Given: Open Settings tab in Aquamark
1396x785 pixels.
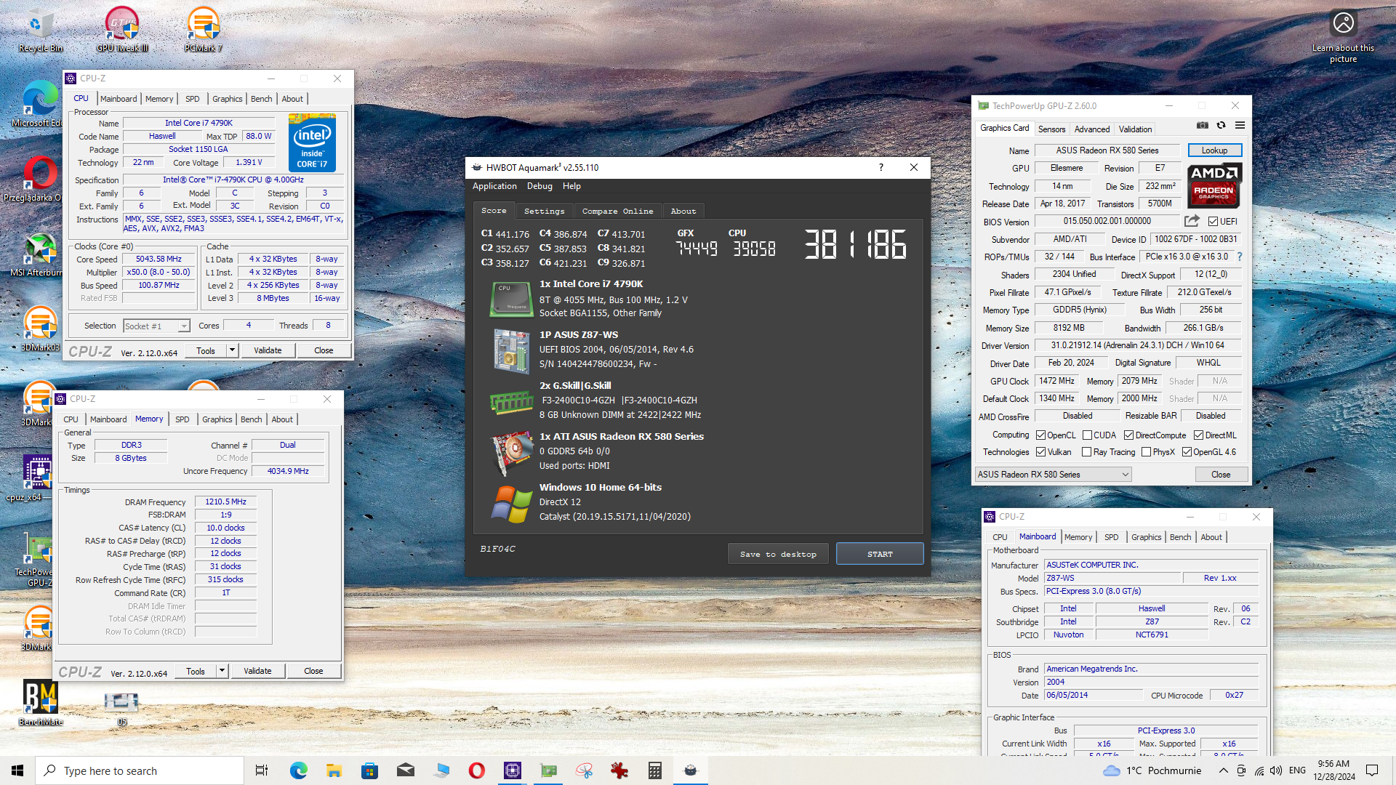Looking at the screenshot, I should pos(544,212).
